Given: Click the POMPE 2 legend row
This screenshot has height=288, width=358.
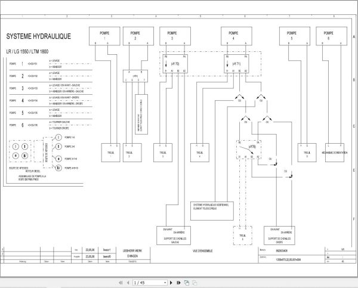Looking at the screenshot, I should (x=51, y=76).
